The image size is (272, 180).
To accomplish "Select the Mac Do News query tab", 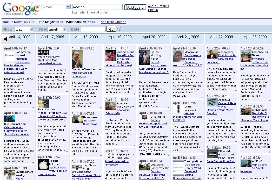I will click(12, 22).
